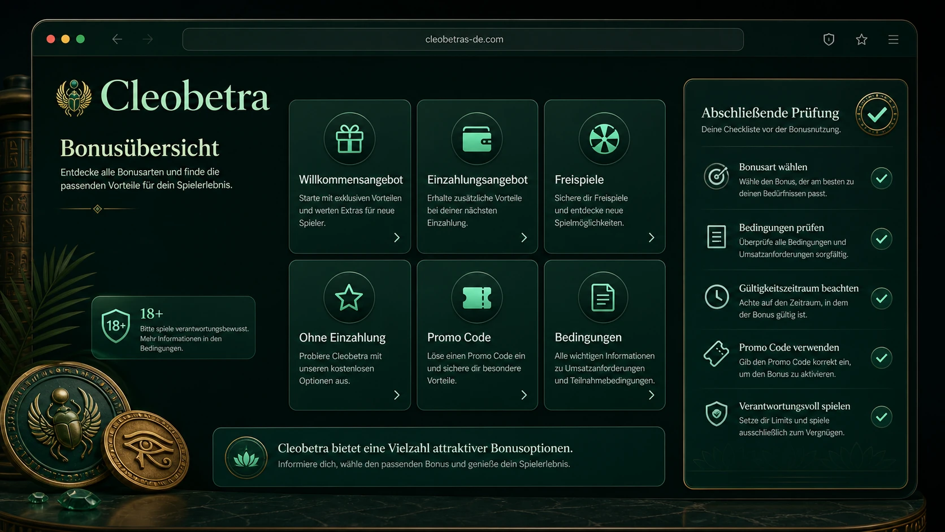Screen dimensions: 945x532
Task: Toggle the Verantwortungsvoll spielen checkmark
Action: 881,417
